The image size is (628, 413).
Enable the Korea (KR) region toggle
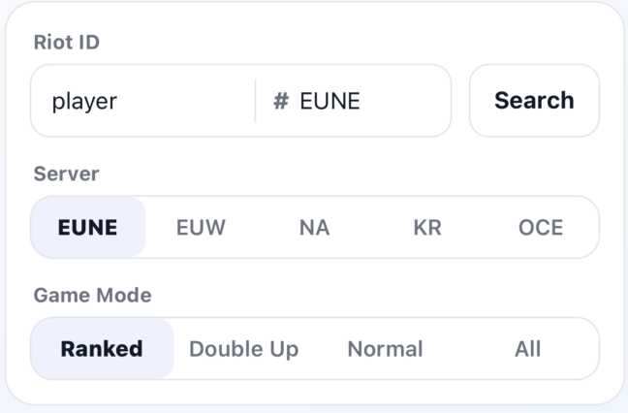(x=427, y=228)
